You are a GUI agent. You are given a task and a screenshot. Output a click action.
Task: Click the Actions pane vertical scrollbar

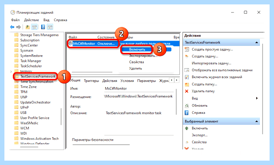[263, 89]
